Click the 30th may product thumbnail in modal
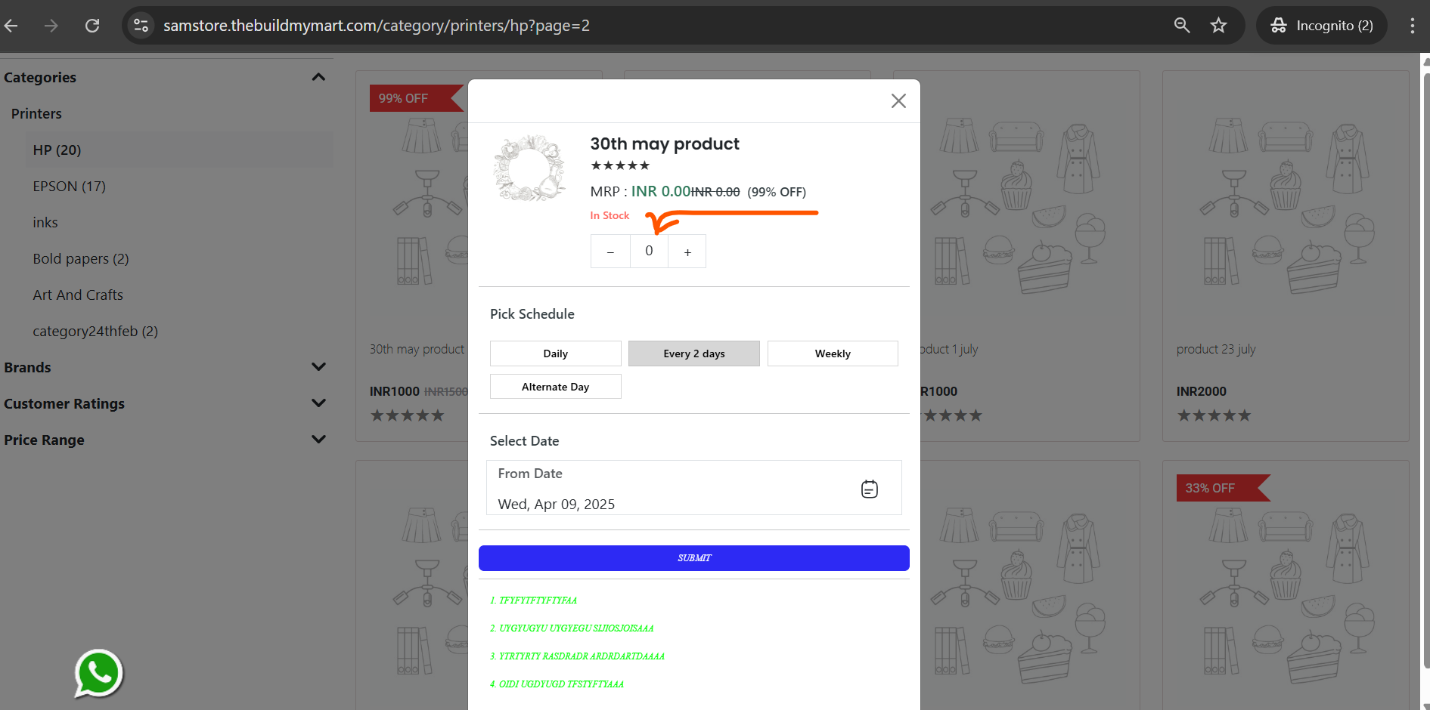Viewport: 1430px width, 710px height. pos(529,168)
